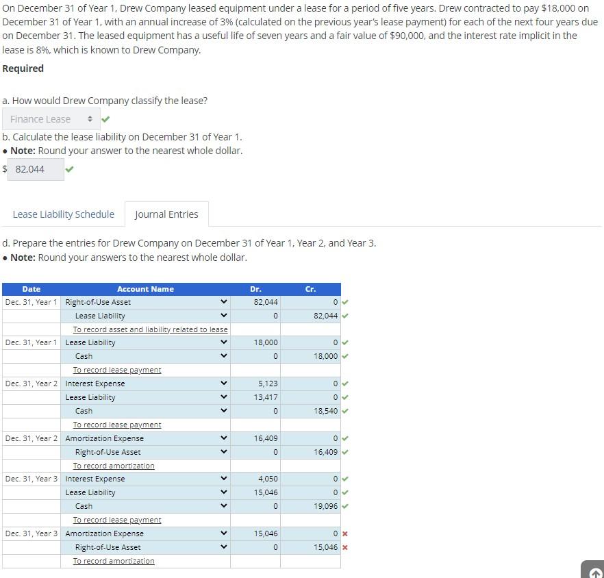Open the Lease Liability dropdown for Year 3
The width and height of the screenshot is (604, 578).
pyautogui.click(x=224, y=492)
